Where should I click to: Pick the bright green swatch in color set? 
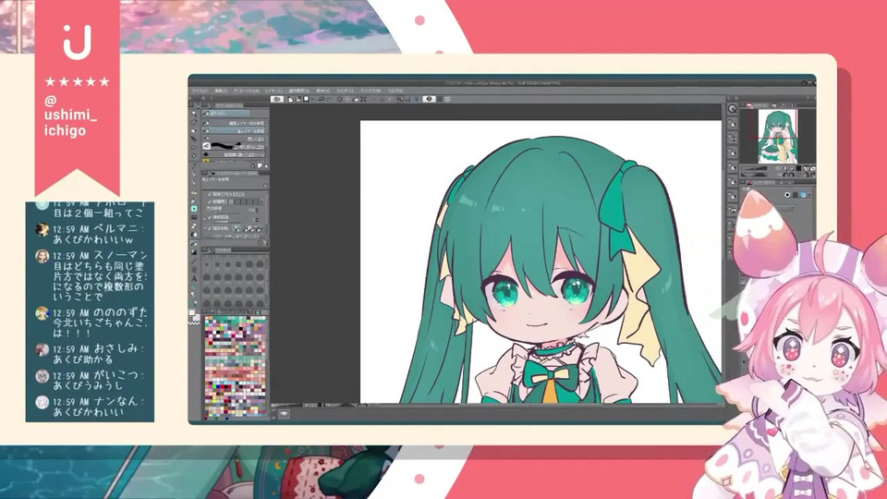pyautogui.click(x=215, y=386)
